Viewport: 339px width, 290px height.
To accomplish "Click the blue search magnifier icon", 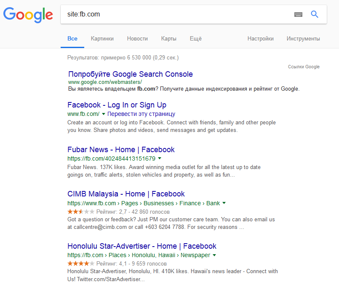I will (x=314, y=14).
